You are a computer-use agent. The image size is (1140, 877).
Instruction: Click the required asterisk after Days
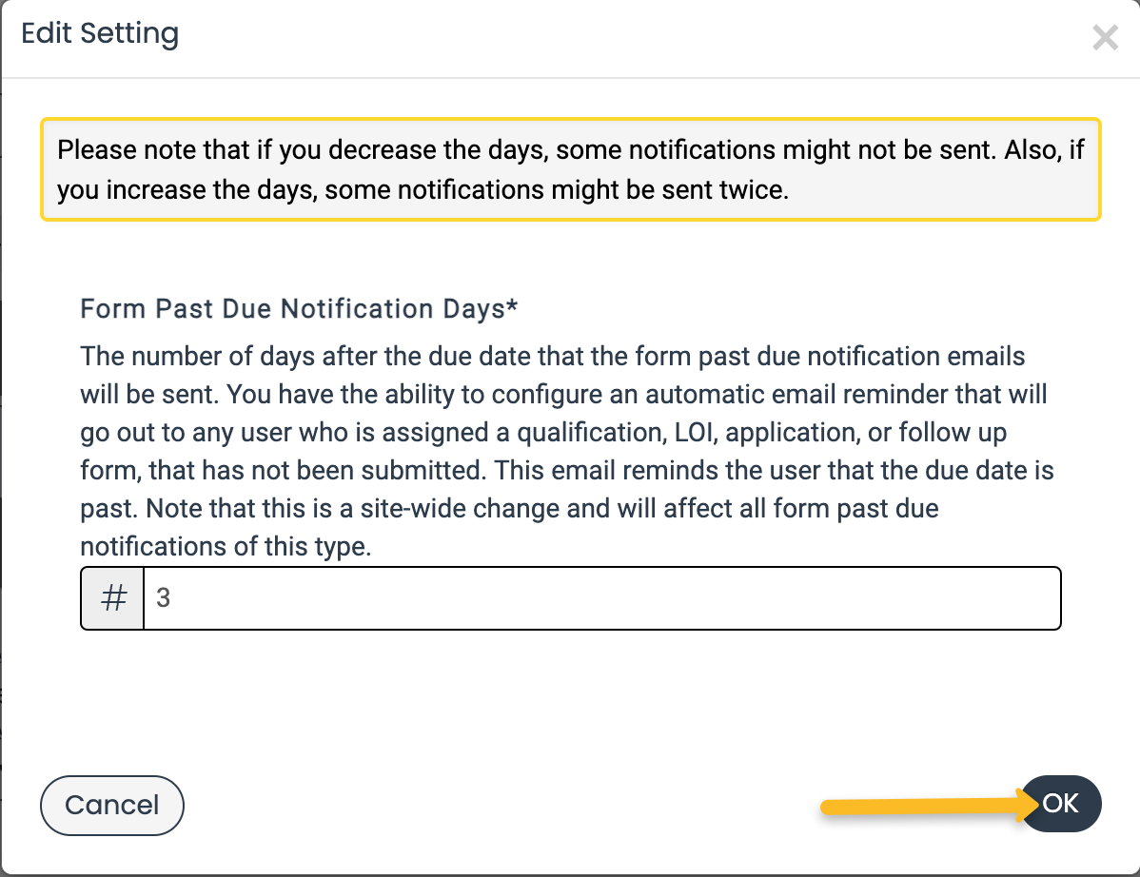pos(513,305)
